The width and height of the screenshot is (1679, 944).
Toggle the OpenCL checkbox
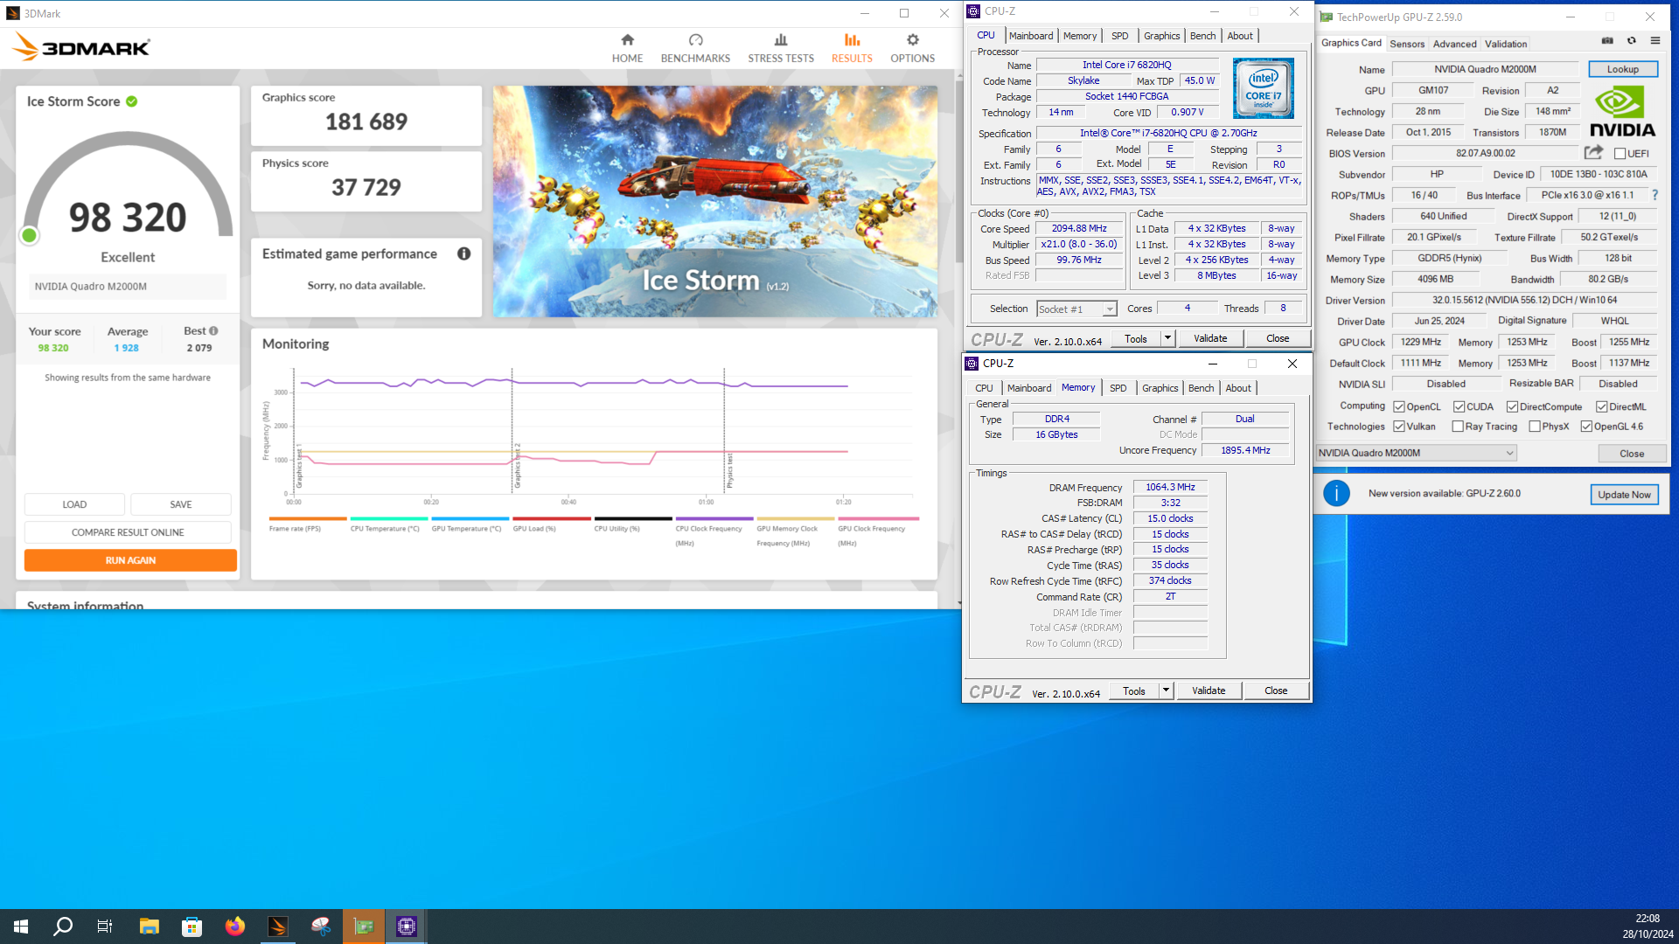click(x=1399, y=406)
